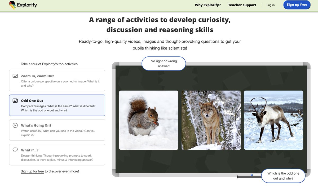This screenshot has height=186, width=318.
Task: Click the Sign up free button
Action: 297,5
